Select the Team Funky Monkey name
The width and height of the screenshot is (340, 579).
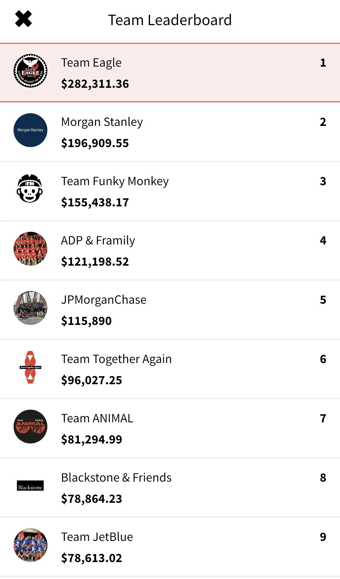(115, 181)
